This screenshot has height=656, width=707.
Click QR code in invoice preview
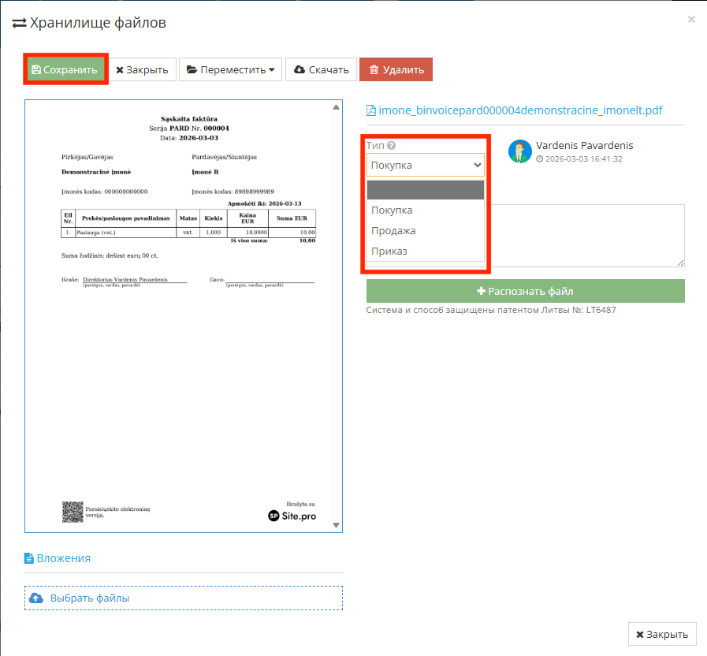[x=72, y=512]
